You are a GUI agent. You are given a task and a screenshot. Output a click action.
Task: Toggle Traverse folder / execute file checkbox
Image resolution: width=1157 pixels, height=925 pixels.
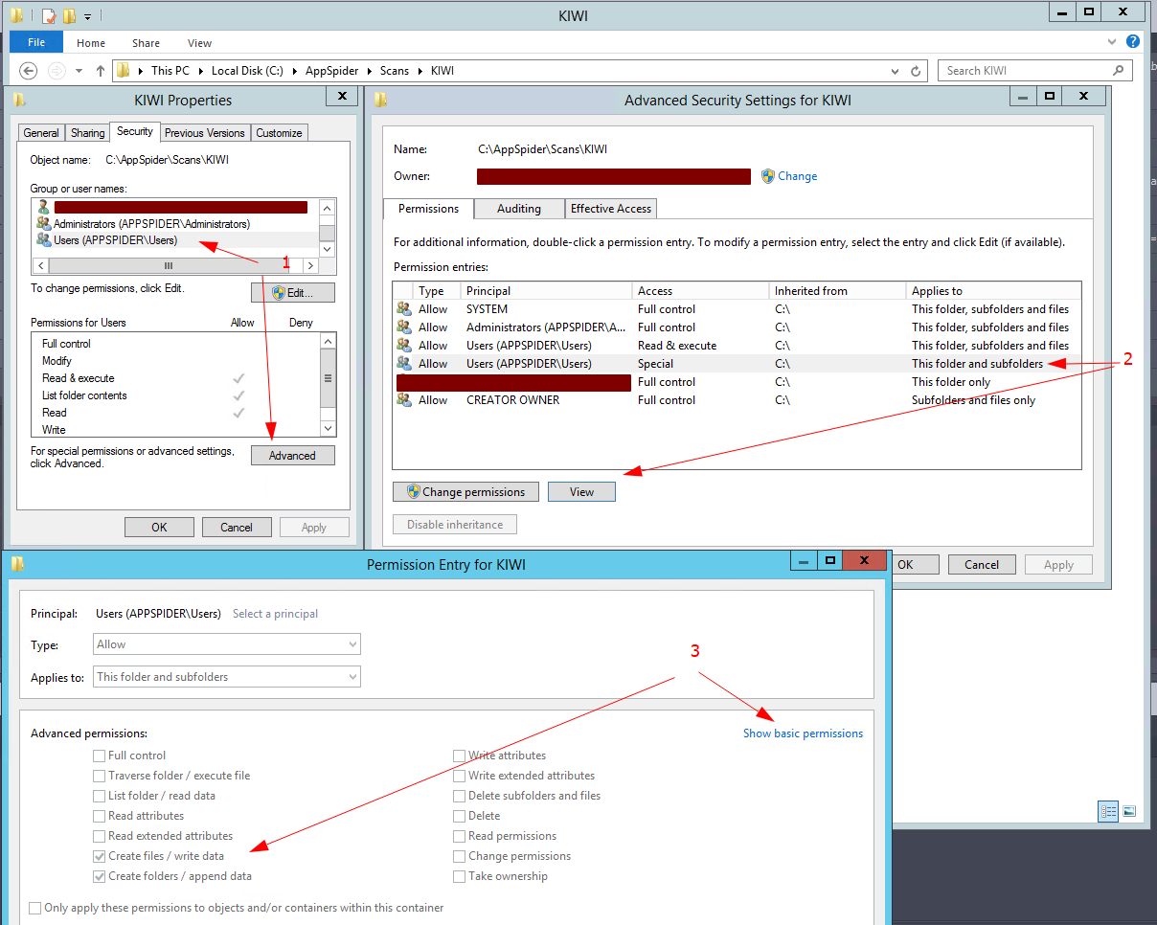100,776
